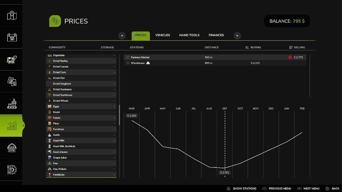Click the commodity list scrollbar

point(119,115)
